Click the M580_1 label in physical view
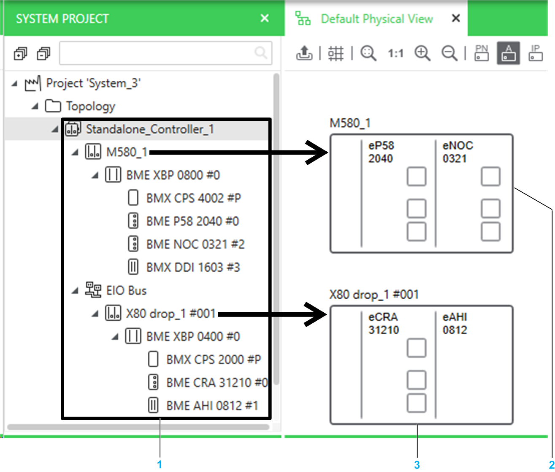555x472 pixels. pos(350,123)
